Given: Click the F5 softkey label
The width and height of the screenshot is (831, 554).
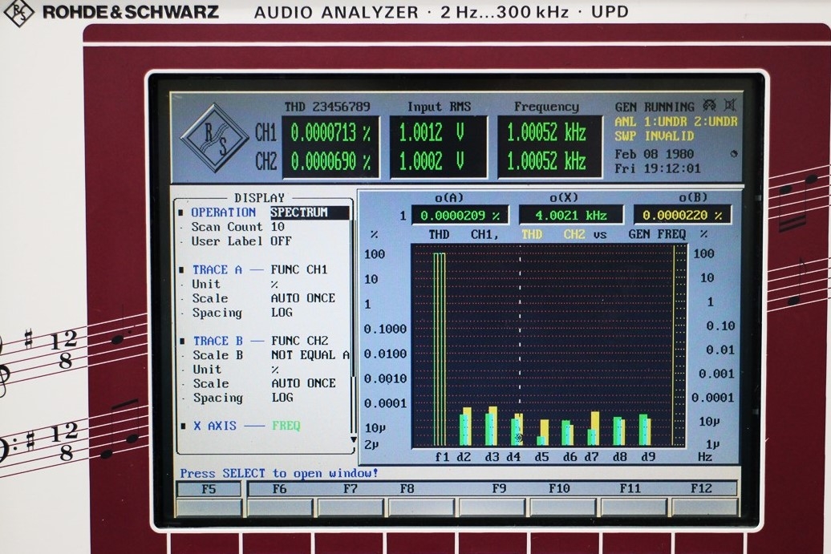Looking at the screenshot, I should coord(209,489).
